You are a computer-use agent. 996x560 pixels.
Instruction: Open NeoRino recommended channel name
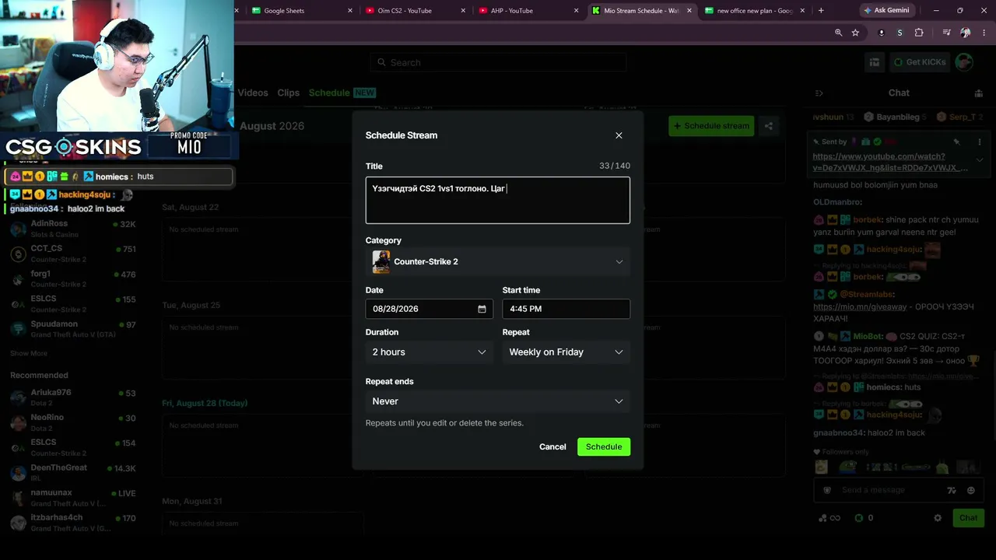(47, 418)
